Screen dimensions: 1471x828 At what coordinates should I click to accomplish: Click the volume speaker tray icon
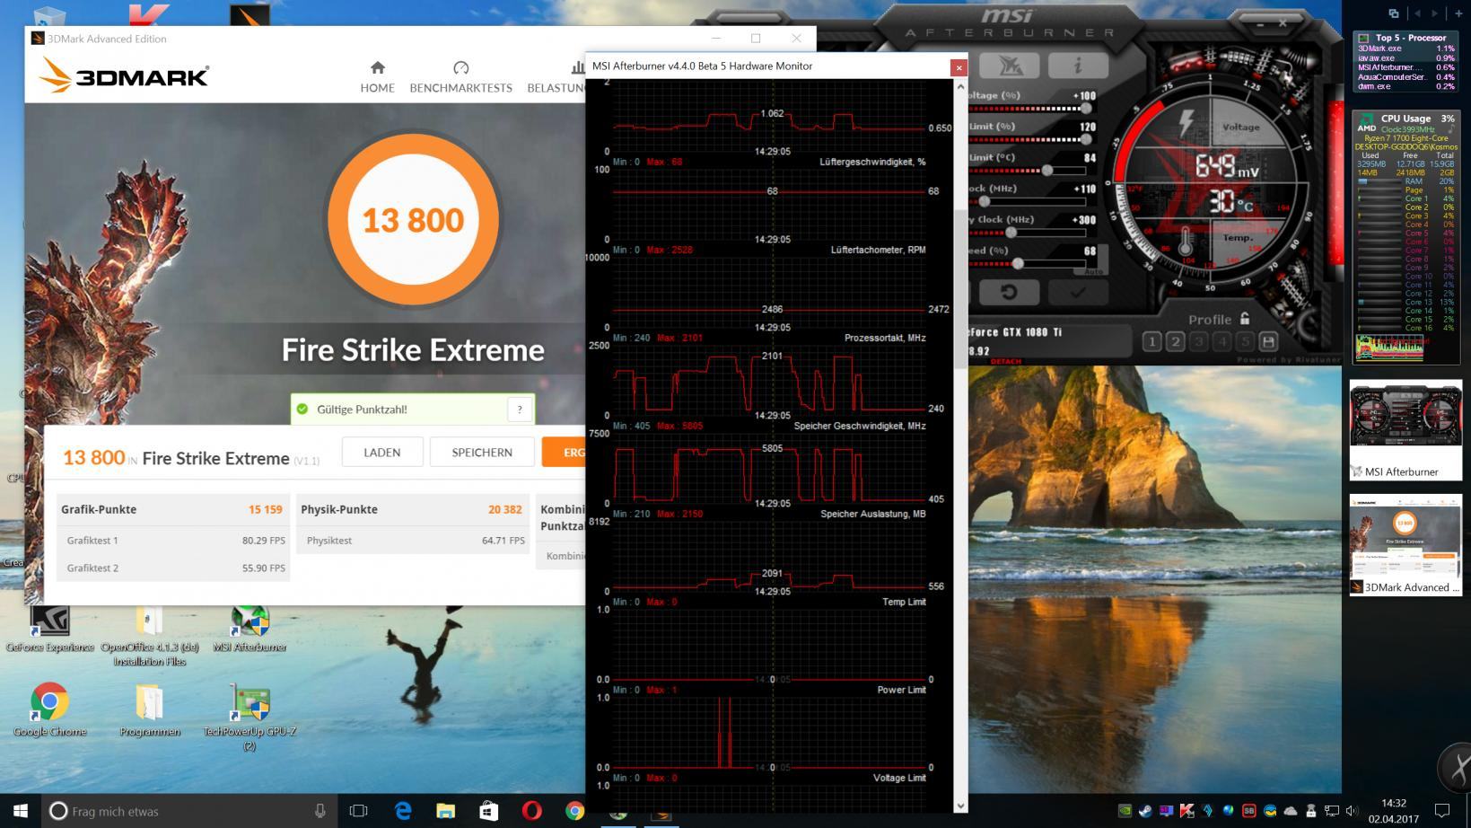(1353, 811)
